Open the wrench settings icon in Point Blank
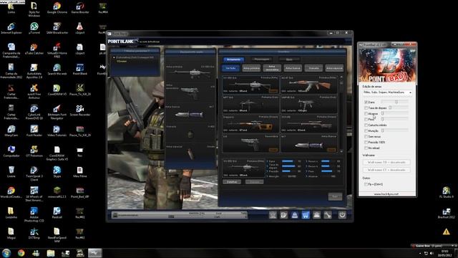Image resolution: width=458 pixels, height=258 pixels. (x=328, y=215)
